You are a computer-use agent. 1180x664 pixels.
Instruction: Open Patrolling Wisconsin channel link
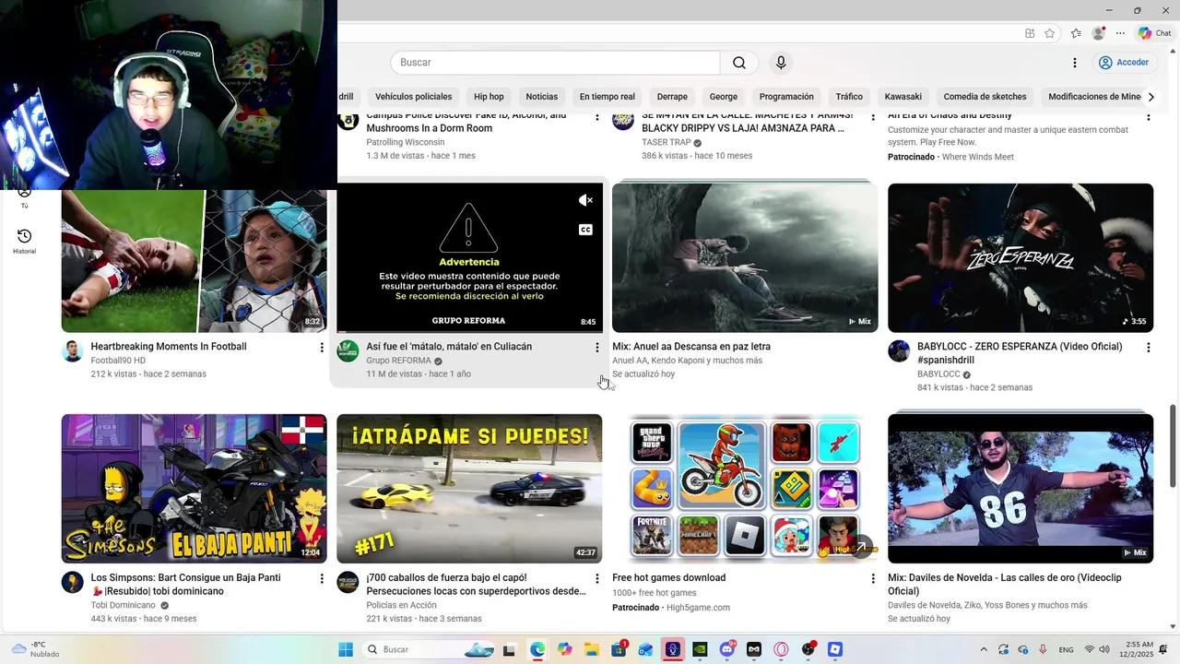pyautogui.click(x=406, y=142)
